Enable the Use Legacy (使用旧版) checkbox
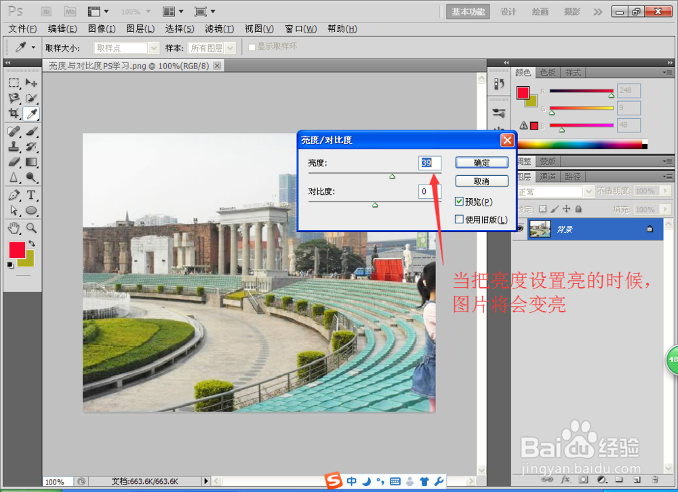The height and width of the screenshot is (492, 678). pyautogui.click(x=459, y=219)
